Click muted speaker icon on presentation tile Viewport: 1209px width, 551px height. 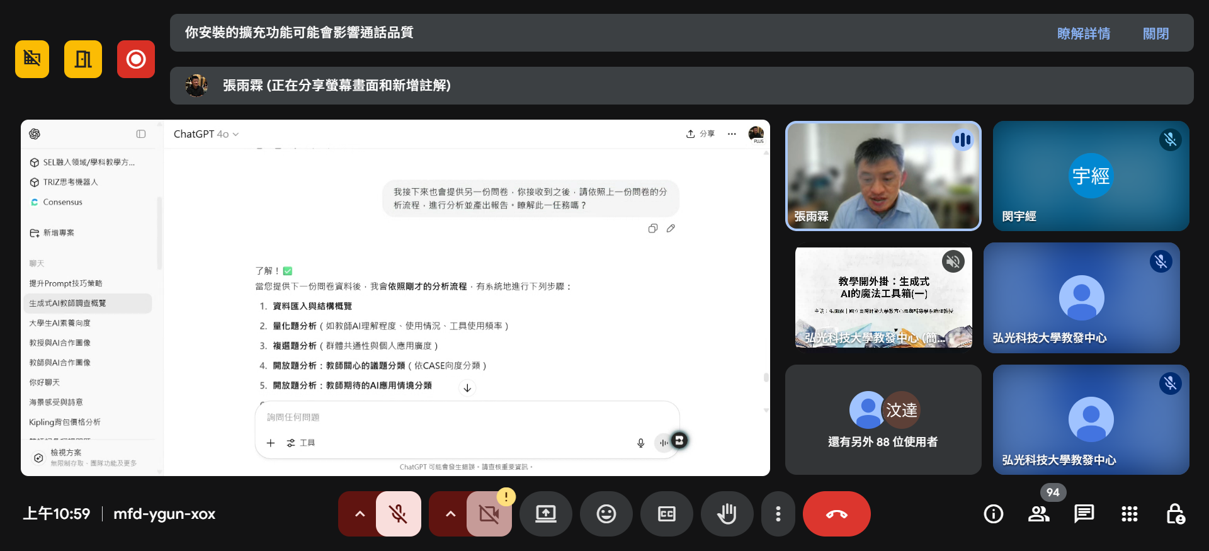953,261
